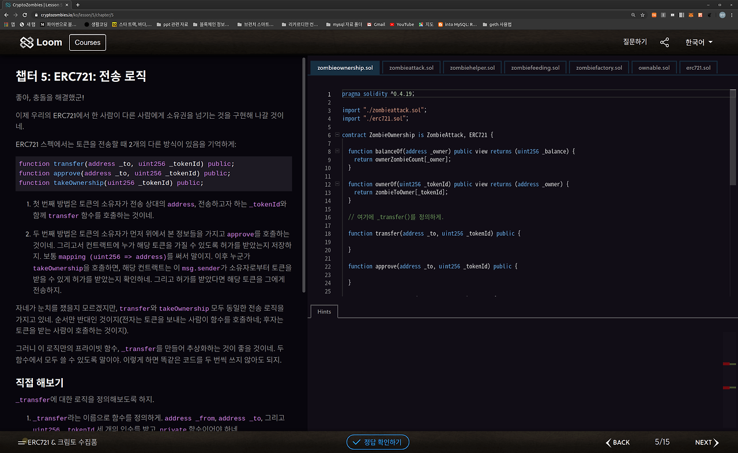Collapse the ownerOf function fold on line 12
The width and height of the screenshot is (738, 453).
(337, 184)
